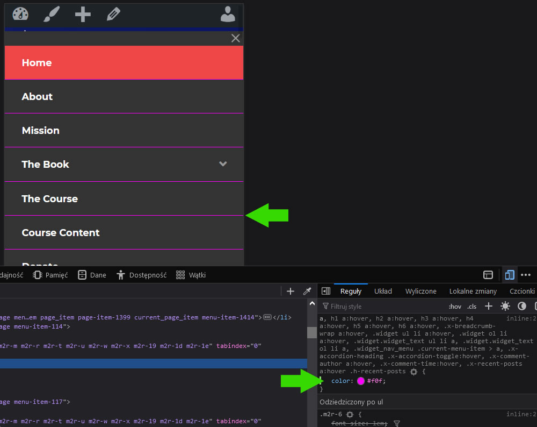Open the WordPress dashboard gauge icon

click(x=20, y=14)
